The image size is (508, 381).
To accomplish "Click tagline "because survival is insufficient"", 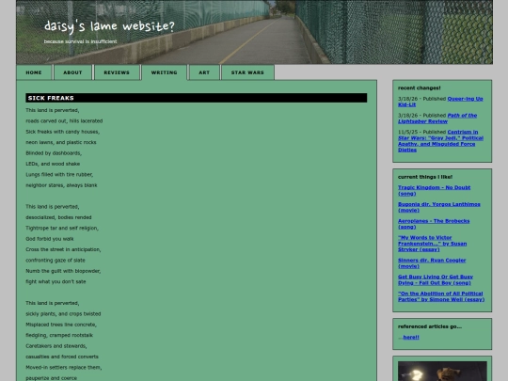I will pyautogui.click(x=80, y=41).
